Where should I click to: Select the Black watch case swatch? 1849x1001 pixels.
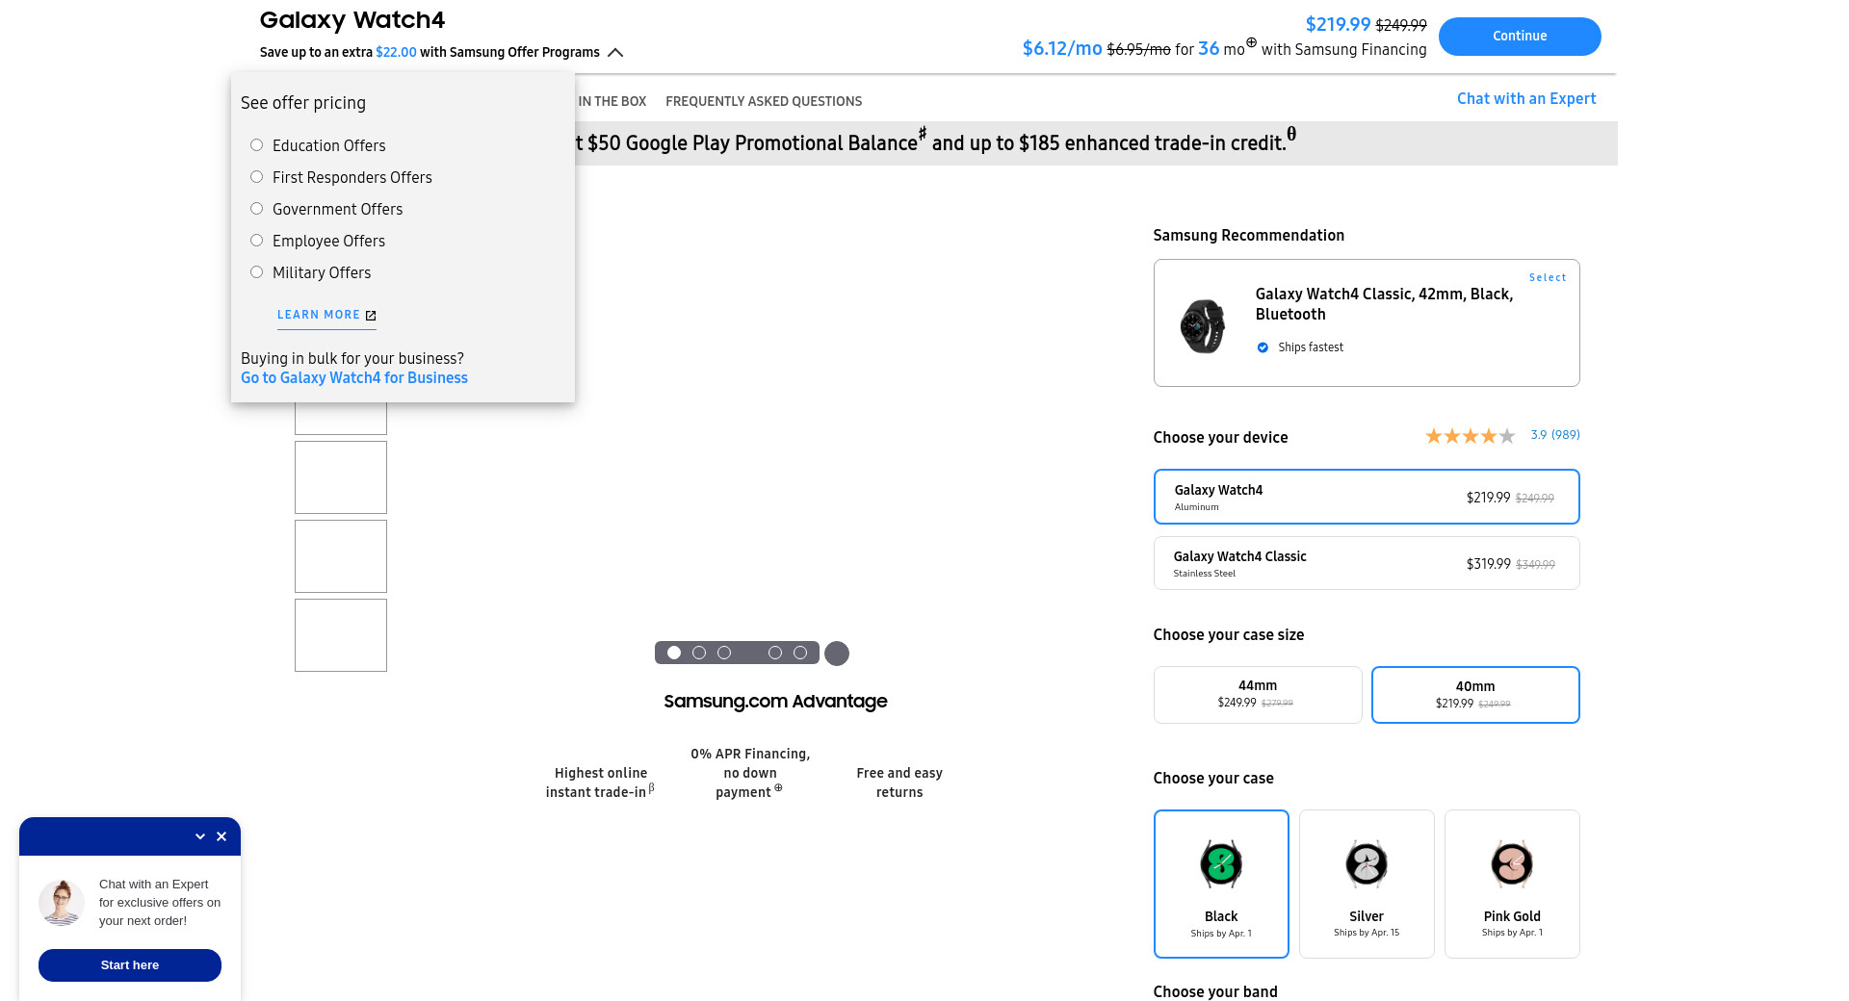(1220, 883)
